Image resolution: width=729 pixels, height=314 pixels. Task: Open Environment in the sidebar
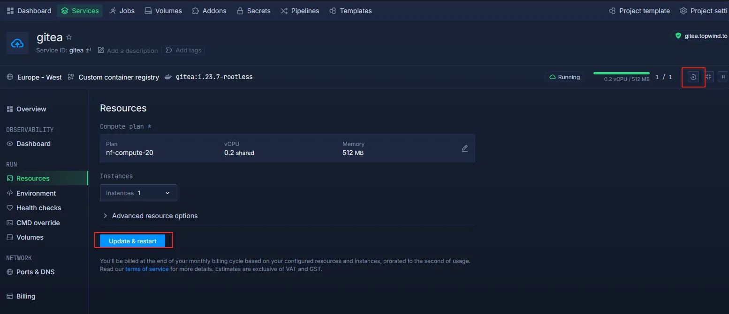pyautogui.click(x=31, y=193)
